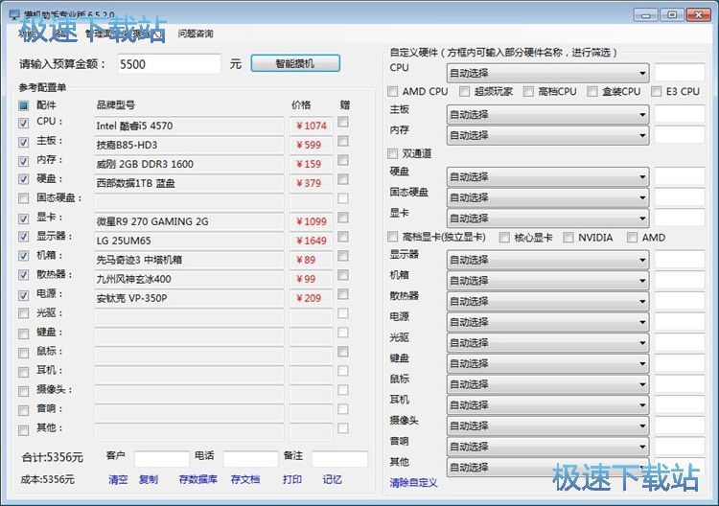The height and width of the screenshot is (506, 719).
Task: Toggle the 配件 select-all checkbox
Action: 23,105
